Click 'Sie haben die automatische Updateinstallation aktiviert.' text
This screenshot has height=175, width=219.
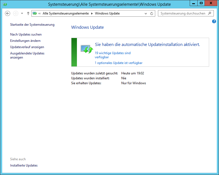click(147, 45)
